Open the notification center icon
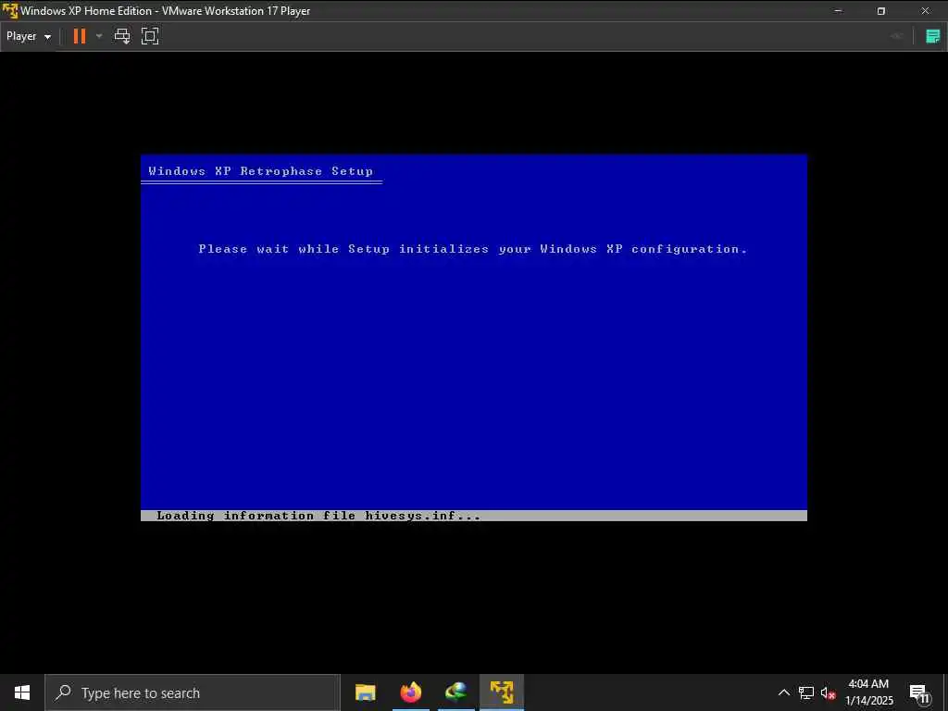 pos(919,692)
